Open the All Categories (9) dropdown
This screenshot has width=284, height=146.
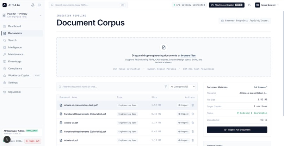pyautogui.click(x=182, y=87)
